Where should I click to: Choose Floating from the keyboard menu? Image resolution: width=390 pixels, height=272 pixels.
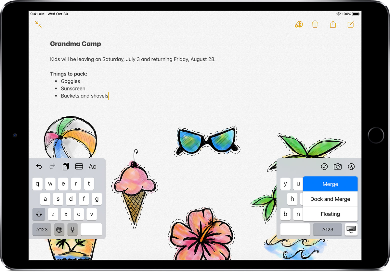pos(330,214)
